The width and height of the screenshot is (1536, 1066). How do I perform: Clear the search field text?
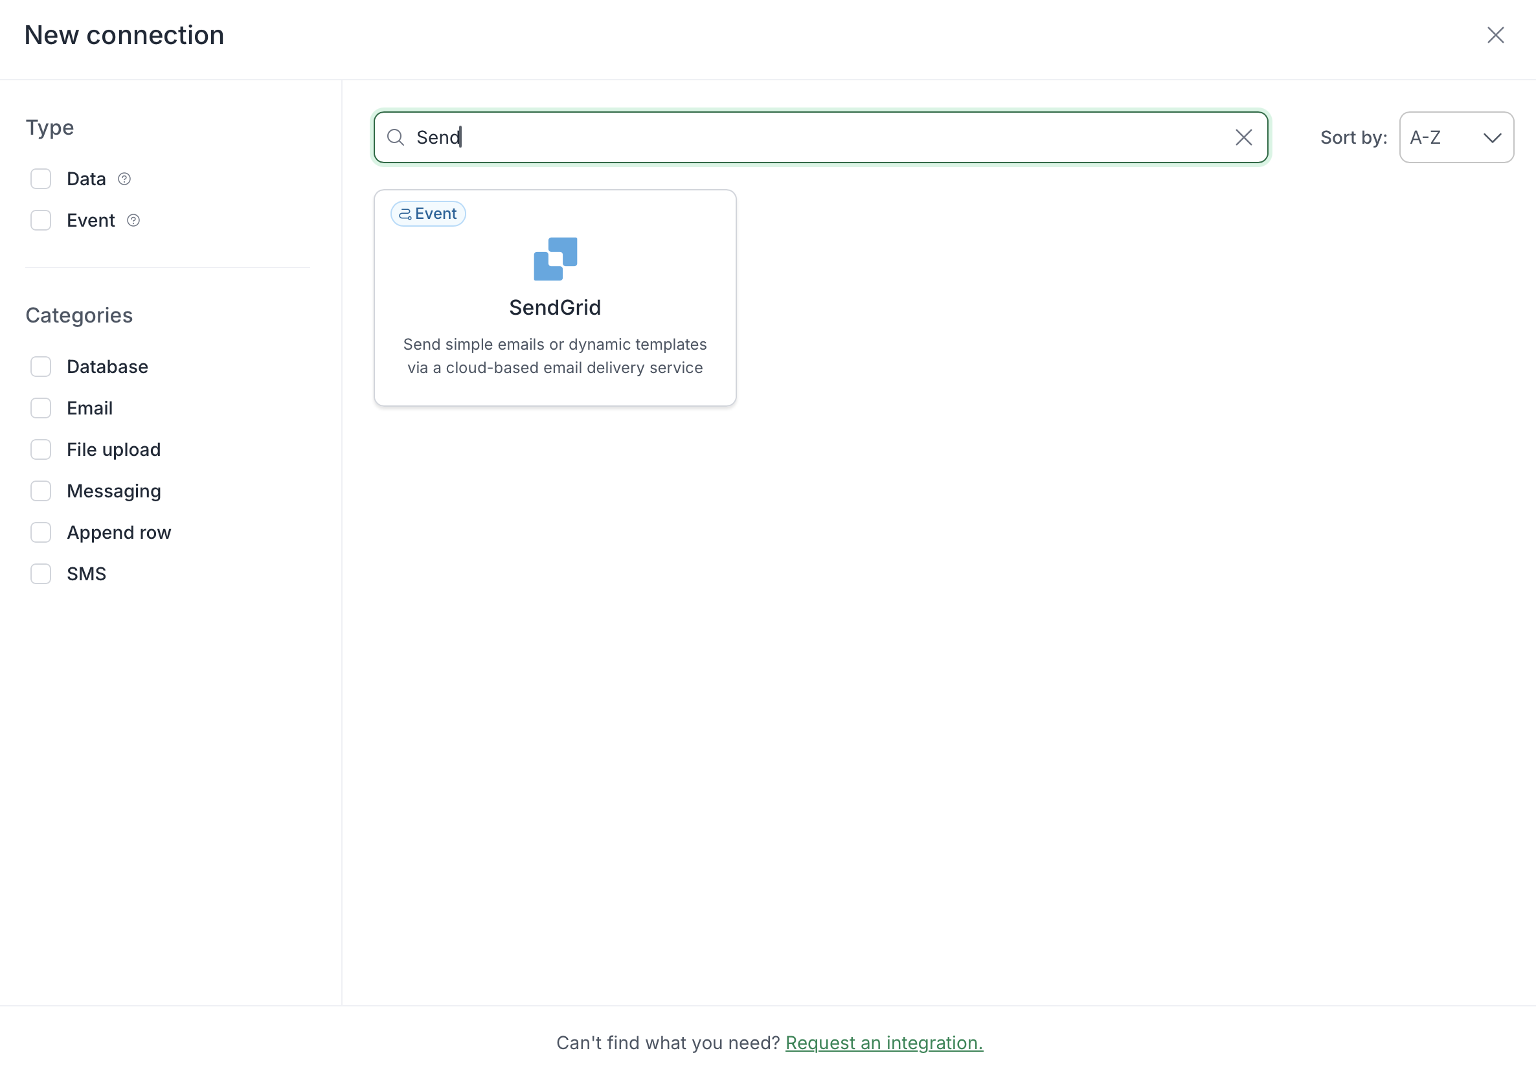pyautogui.click(x=1243, y=137)
